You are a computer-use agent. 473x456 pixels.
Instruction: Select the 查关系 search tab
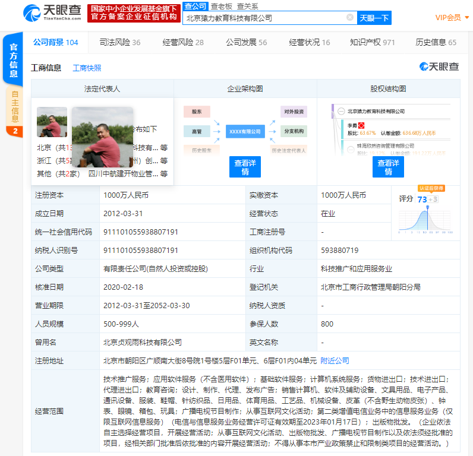tap(247, 7)
